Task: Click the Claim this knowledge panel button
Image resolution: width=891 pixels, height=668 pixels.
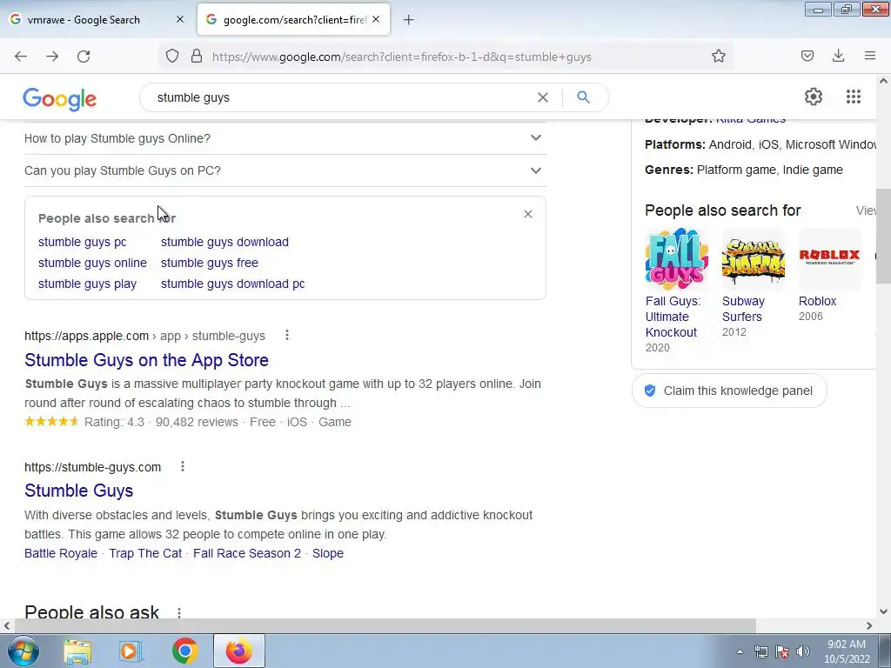Action: tap(729, 391)
